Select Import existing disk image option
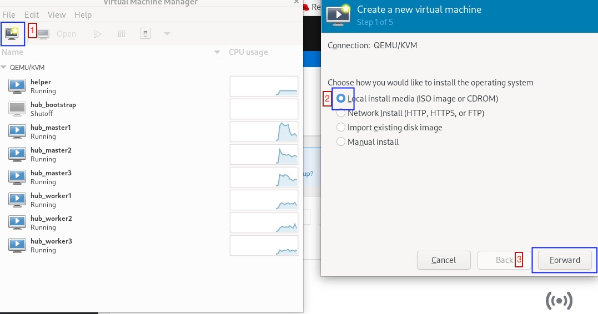This screenshot has height=314, width=598. pyautogui.click(x=341, y=127)
